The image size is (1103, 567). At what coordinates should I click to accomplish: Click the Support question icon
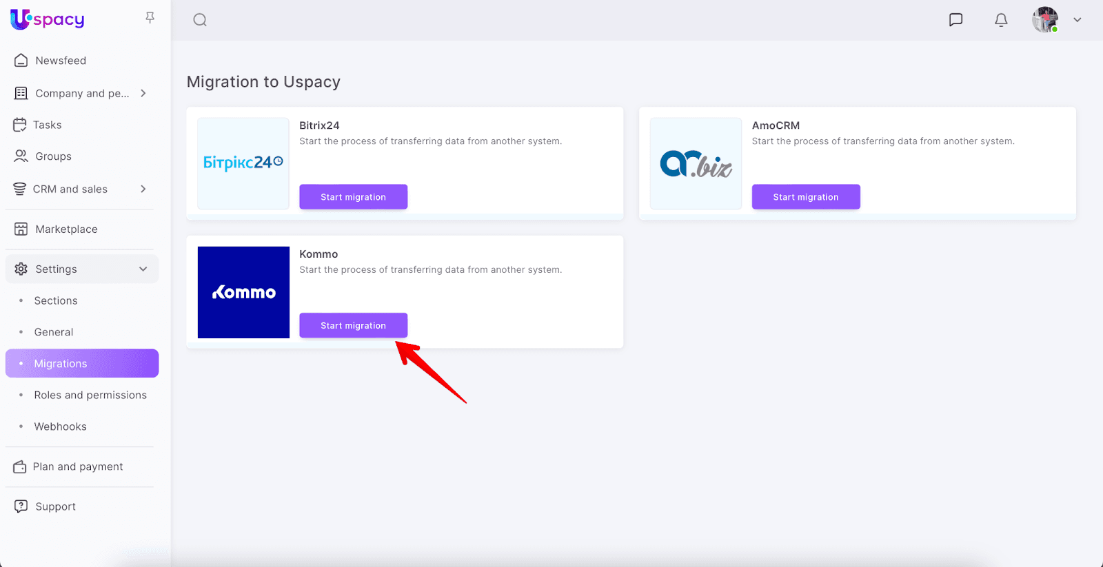[21, 506]
